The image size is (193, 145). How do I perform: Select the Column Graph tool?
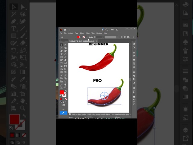(x=62, y=81)
